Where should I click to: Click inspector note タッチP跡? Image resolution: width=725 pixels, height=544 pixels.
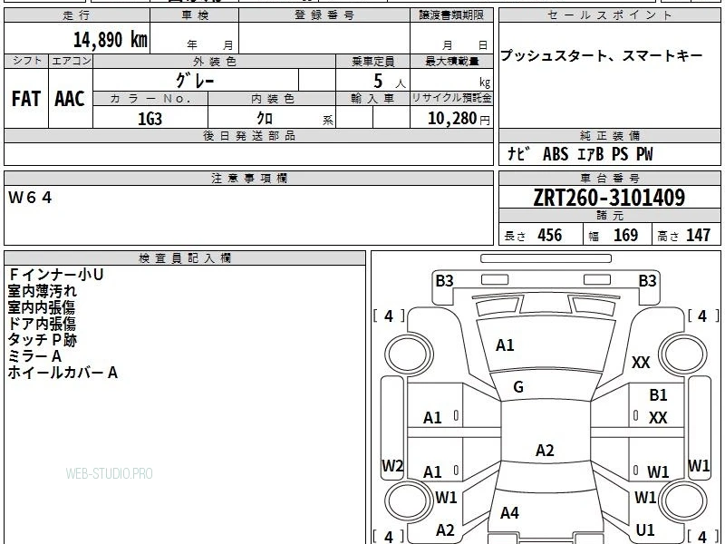pyautogui.click(x=42, y=340)
